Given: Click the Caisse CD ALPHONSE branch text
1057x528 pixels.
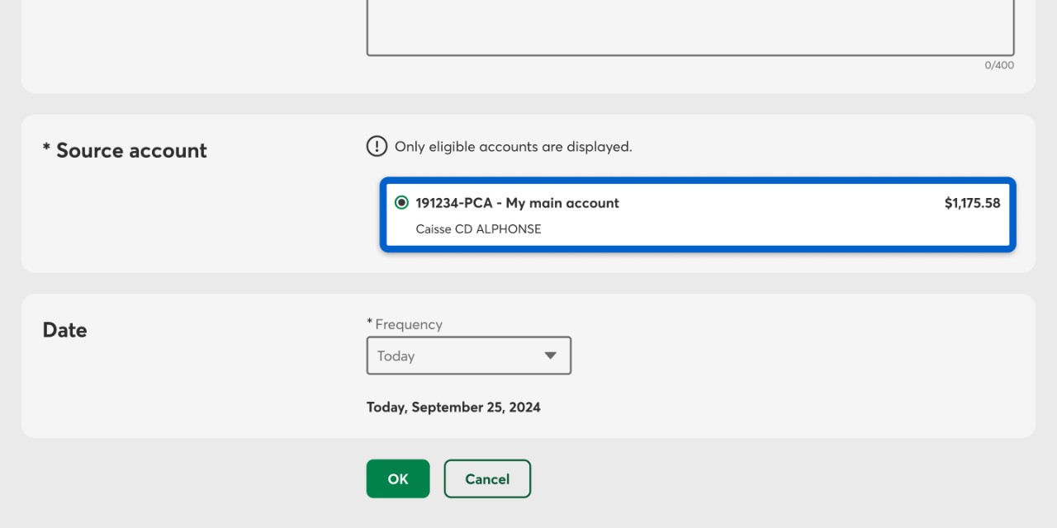Looking at the screenshot, I should coord(478,229).
